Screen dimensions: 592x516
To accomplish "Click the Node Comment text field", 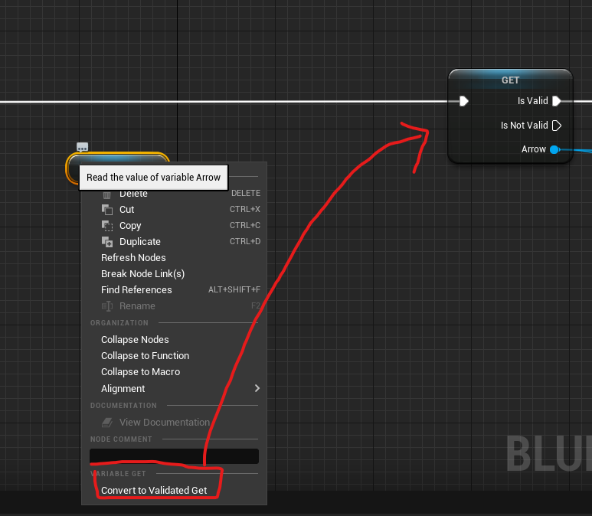I will click(x=174, y=456).
